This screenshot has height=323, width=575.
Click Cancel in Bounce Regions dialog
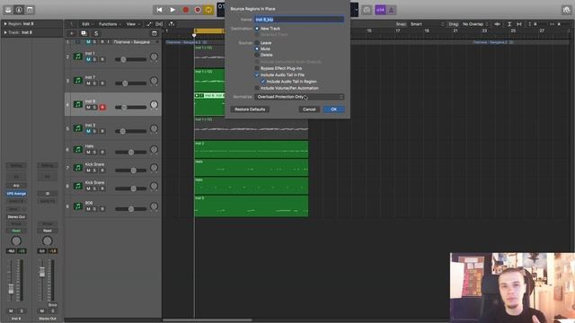point(309,109)
